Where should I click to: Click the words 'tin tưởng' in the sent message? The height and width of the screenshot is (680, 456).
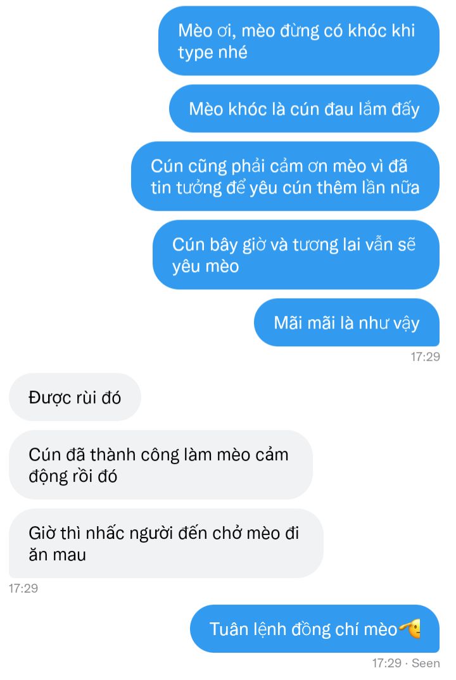pos(187,188)
